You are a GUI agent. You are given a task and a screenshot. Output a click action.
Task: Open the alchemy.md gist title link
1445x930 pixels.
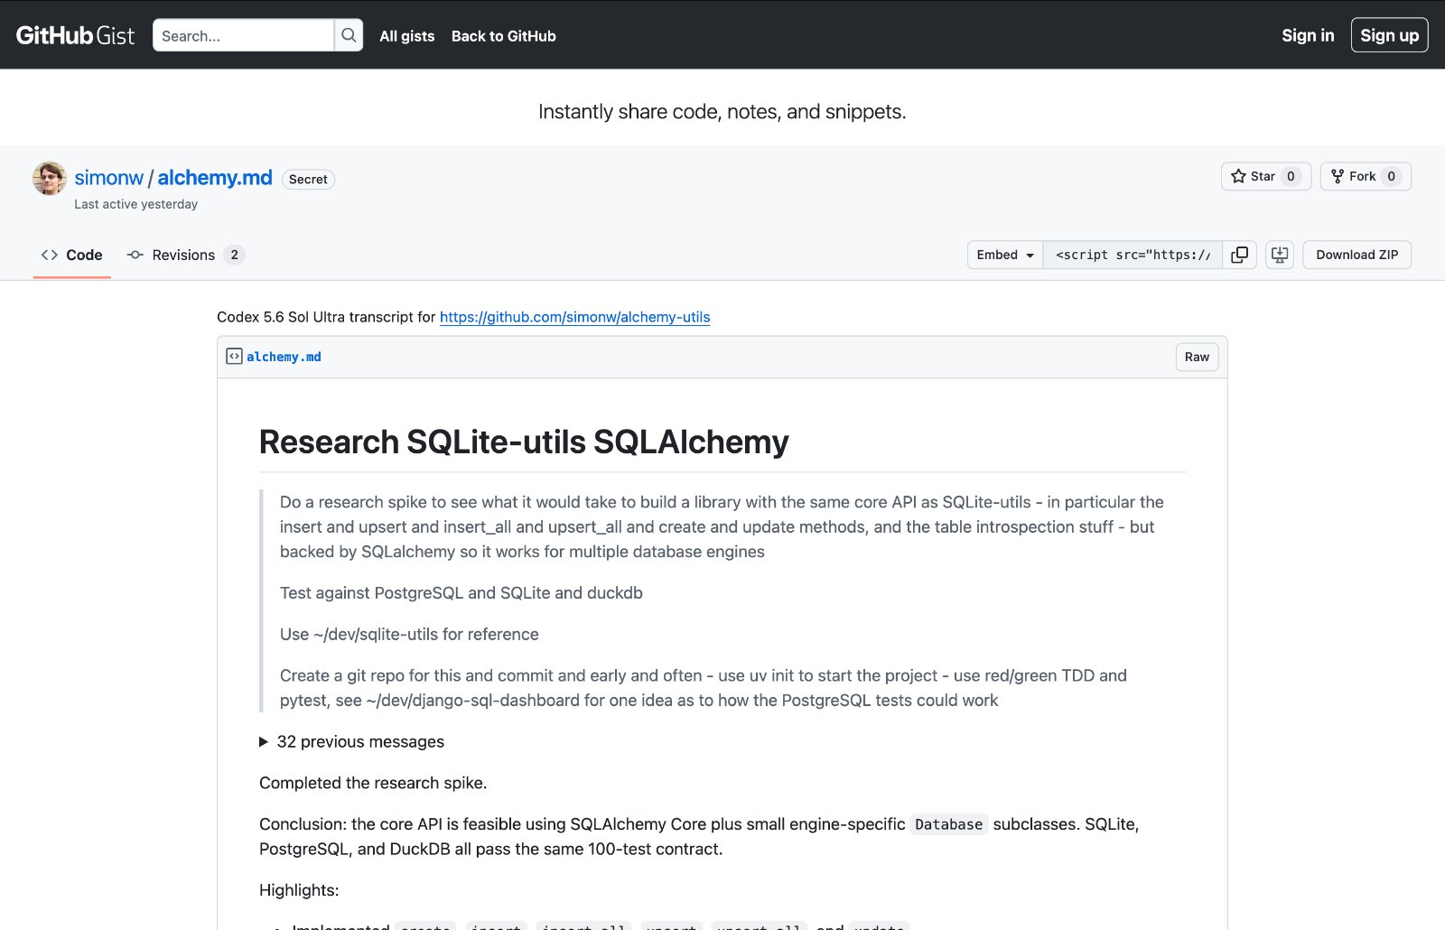click(x=215, y=178)
